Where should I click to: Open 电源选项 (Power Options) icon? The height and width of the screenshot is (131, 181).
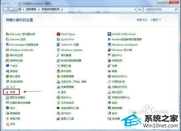pyautogui.click(x=109, y=61)
